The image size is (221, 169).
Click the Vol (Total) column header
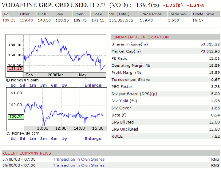(x=123, y=14)
